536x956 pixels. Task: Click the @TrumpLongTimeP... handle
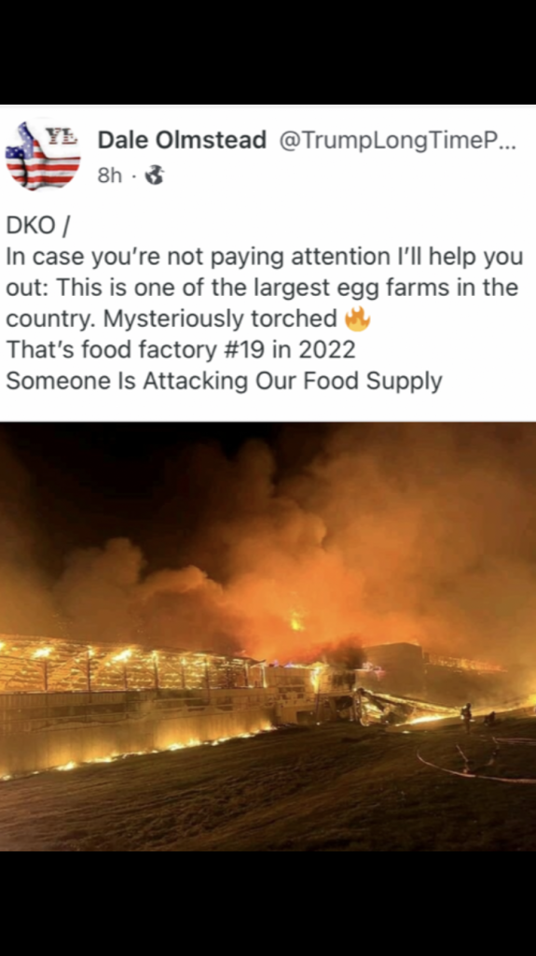[398, 140]
